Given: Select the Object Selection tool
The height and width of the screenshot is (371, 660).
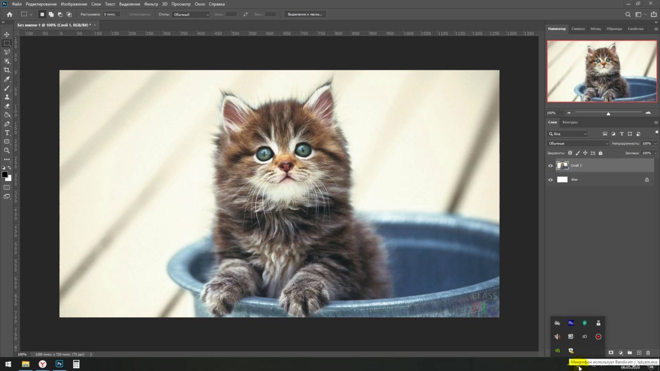Looking at the screenshot, I should pyautogui.click(x=7, y=61).
